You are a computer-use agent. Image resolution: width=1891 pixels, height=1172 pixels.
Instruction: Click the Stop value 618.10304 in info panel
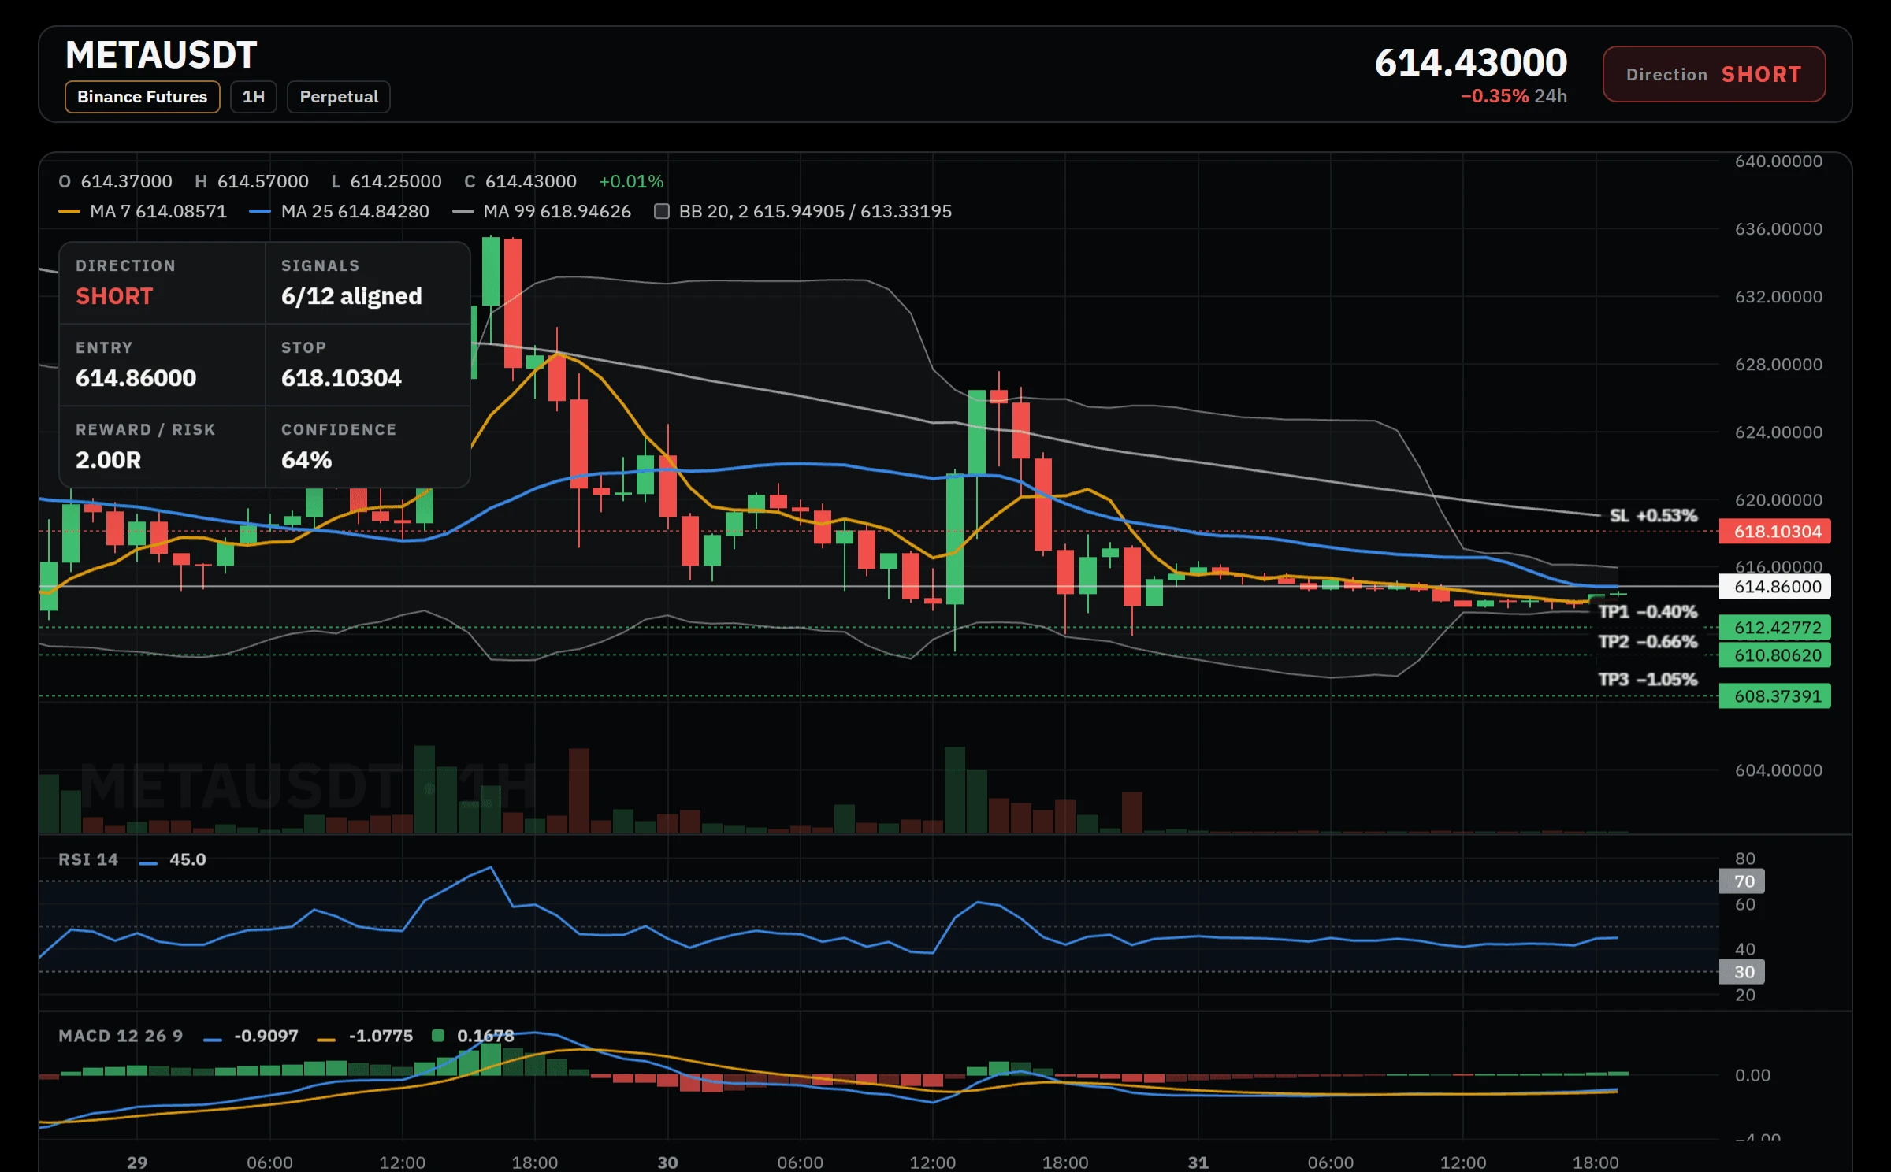341,378
